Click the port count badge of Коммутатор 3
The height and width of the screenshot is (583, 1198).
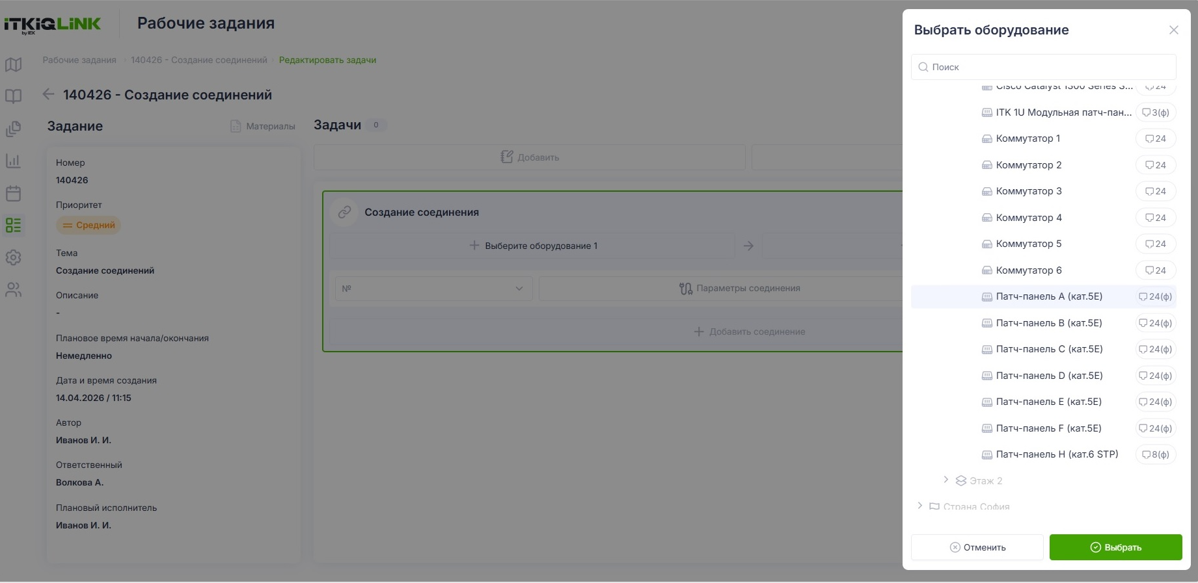[x=1156, y=191]
